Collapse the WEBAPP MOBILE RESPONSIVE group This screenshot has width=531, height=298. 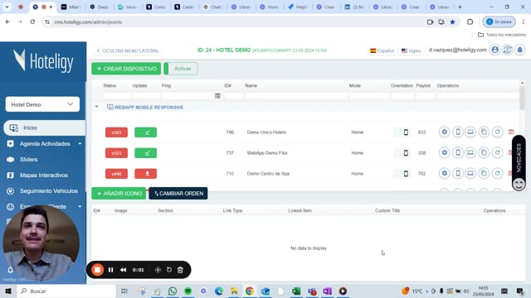click(97, 107)
